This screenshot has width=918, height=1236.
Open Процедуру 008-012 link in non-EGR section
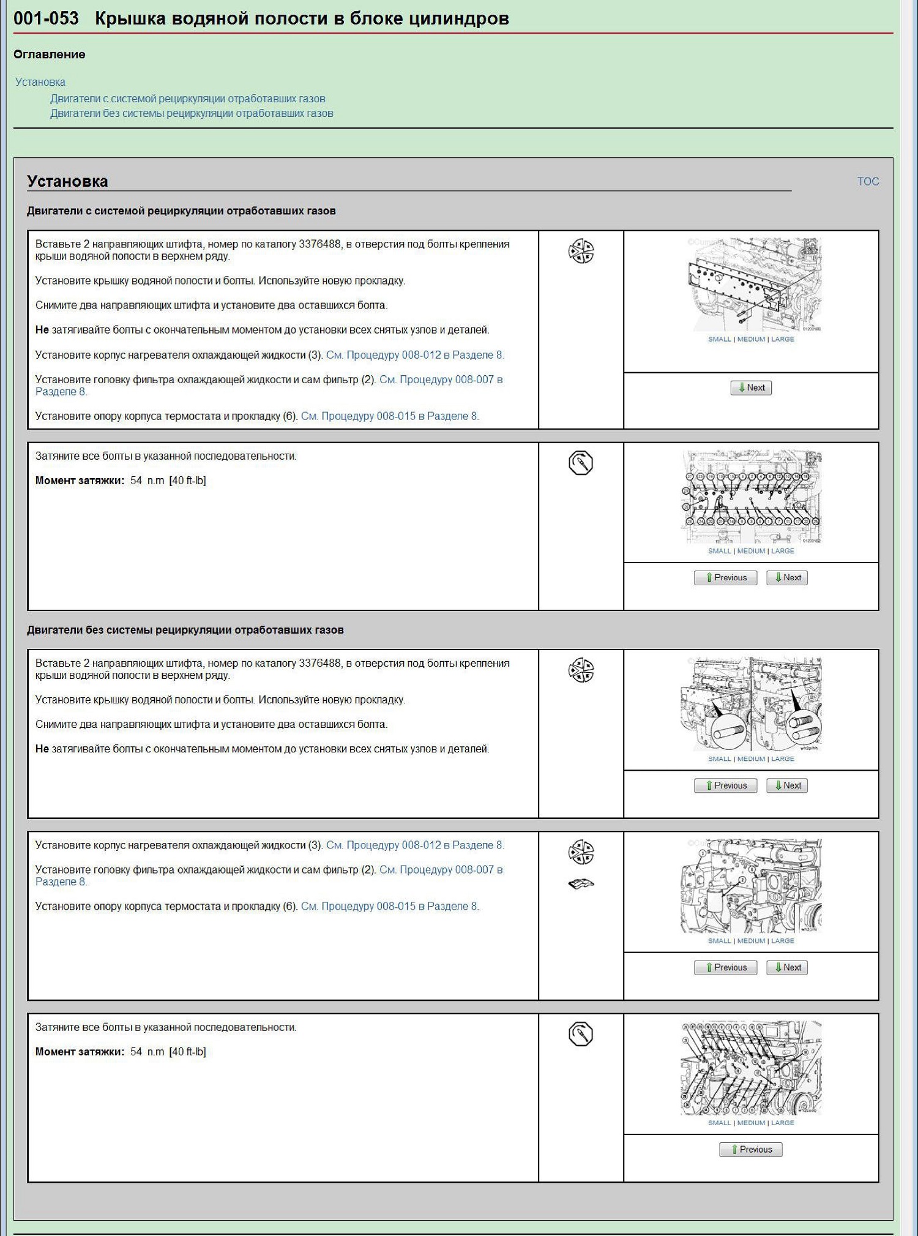[416, 845]
